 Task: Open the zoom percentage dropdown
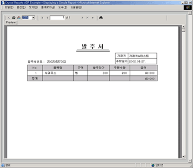(x=34, y=18)
